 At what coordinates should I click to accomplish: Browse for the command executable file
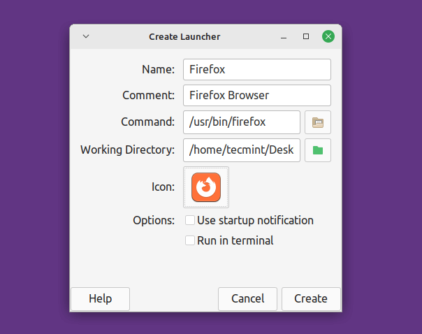pos(318,122)
